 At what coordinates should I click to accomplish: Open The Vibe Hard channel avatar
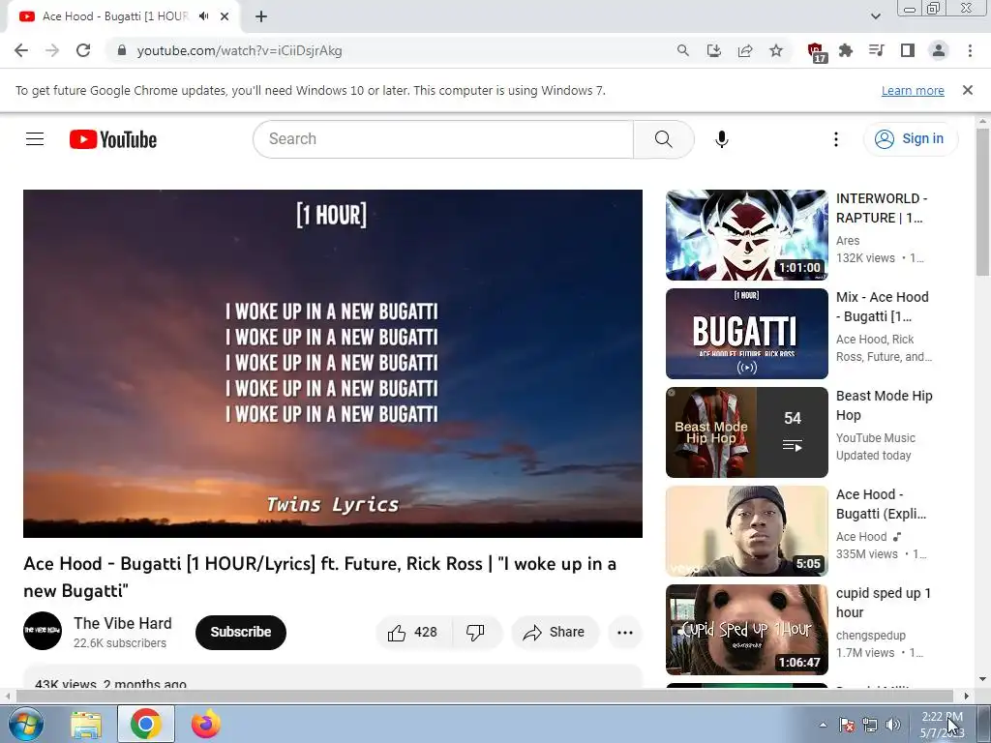click(43, 631)
